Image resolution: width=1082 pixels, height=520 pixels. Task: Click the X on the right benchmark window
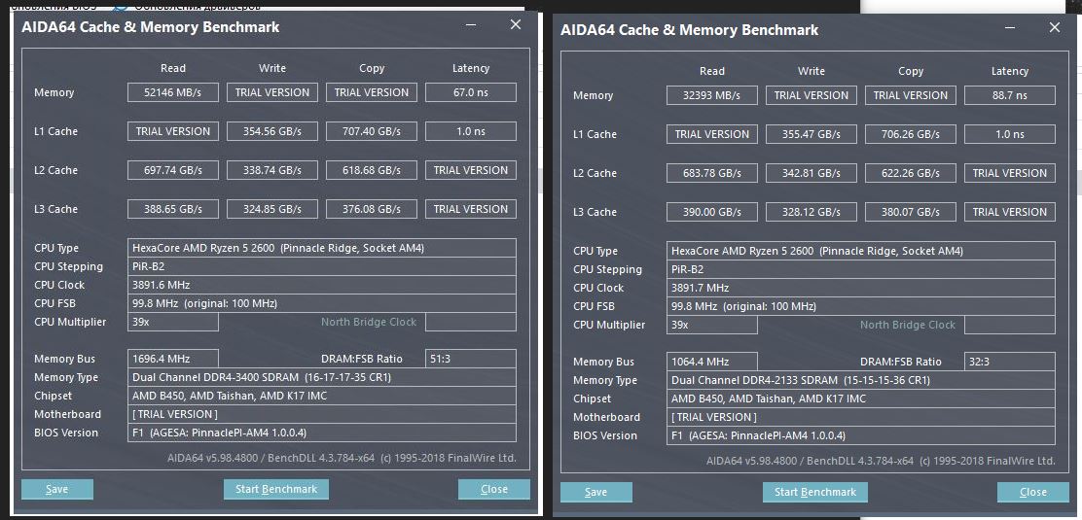pos(1055,28)
